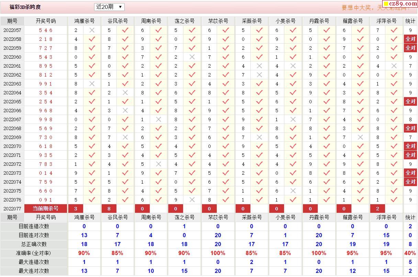
Task: Click the red check in 薤露 row 2022074
Action: (x=360, y=182)
